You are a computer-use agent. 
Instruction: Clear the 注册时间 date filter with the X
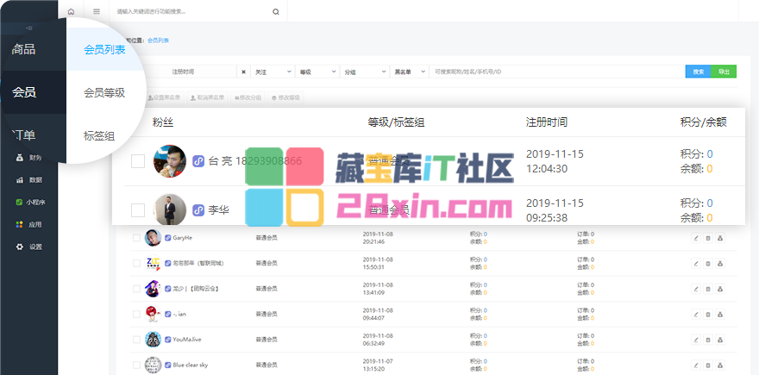click(x=243, y=72)
